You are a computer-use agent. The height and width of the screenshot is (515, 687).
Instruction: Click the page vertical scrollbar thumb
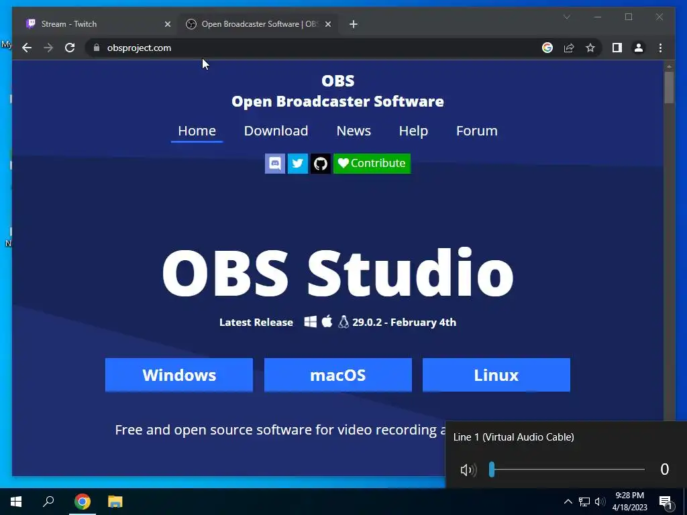coord(669,88)
